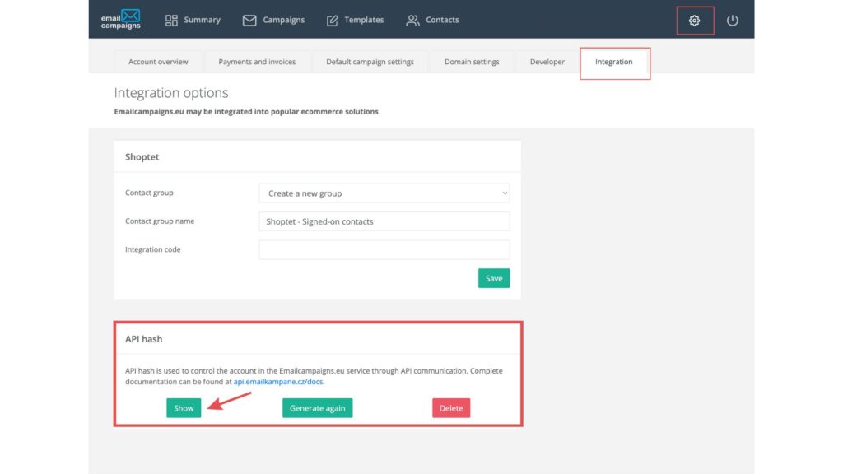Click the Contact group name label

click(160, 221)
